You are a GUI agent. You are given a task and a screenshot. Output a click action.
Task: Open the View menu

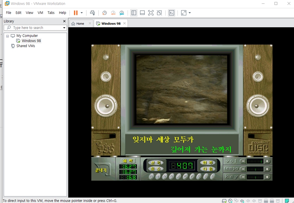pyautogui.click(x=29, y=13)
